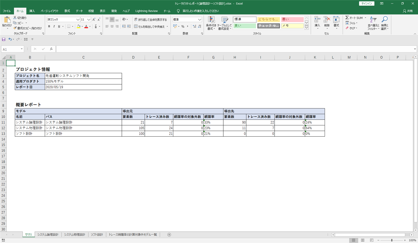Viewport: 418px width, 243px height.
Task: Expand the formula bar
Action: tap(415, 49)
